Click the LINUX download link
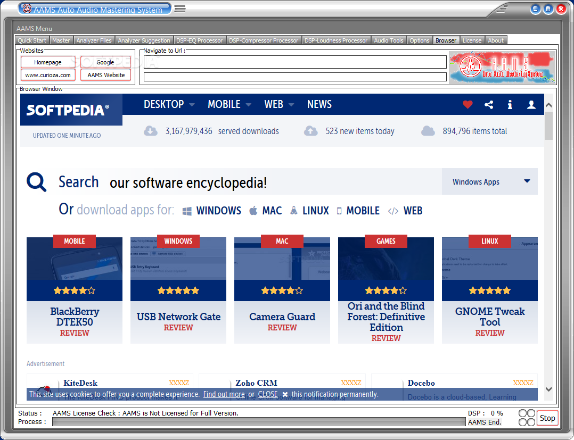This screenshot has height=440, width=574. coord(316,211)
